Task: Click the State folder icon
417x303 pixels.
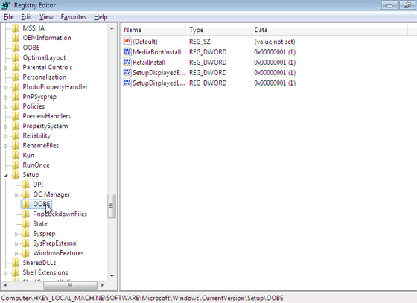Action: (x=26, y=224)
